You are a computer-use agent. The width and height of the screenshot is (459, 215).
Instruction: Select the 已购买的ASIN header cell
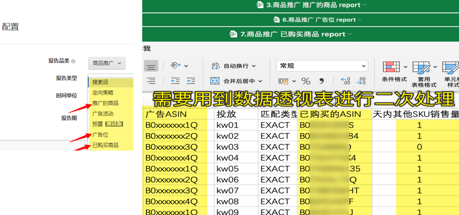click(x=334, y=114)
